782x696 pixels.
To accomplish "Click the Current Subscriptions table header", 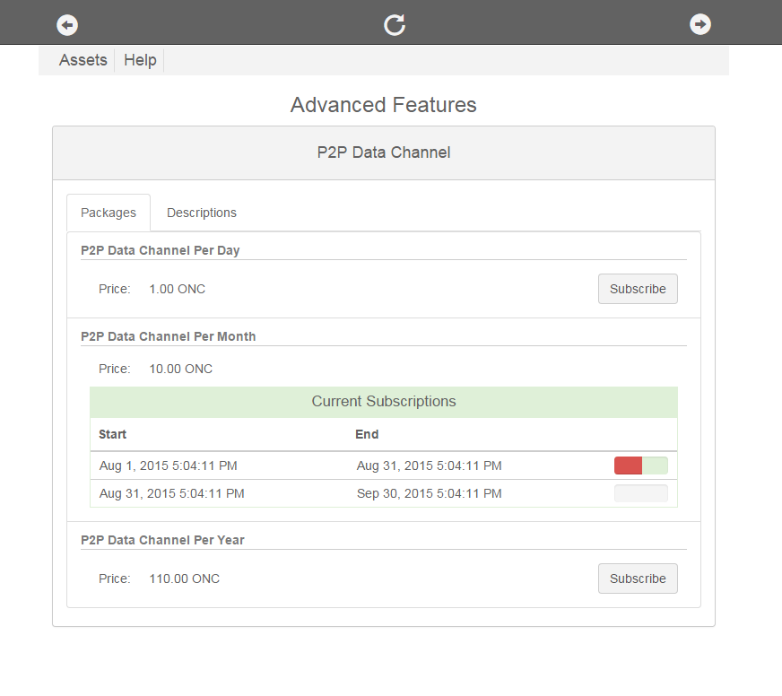I will tap(384, 402).
